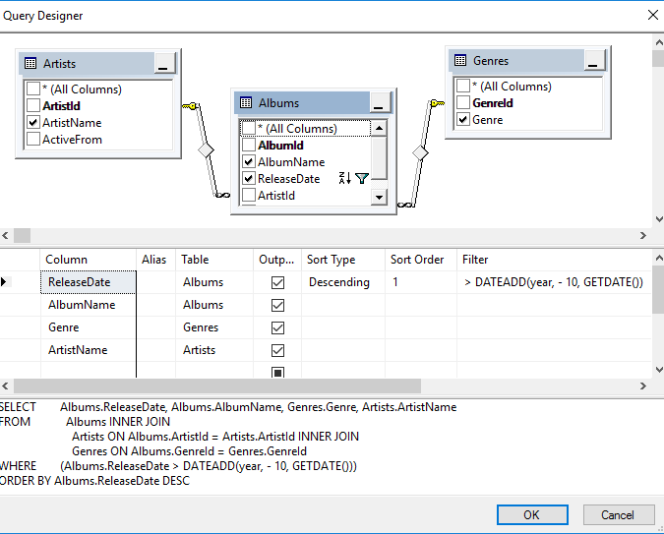Screen dimensions: 664x534
Task: Select the Albums-Genres join diamond
Action: coord(420,152)
